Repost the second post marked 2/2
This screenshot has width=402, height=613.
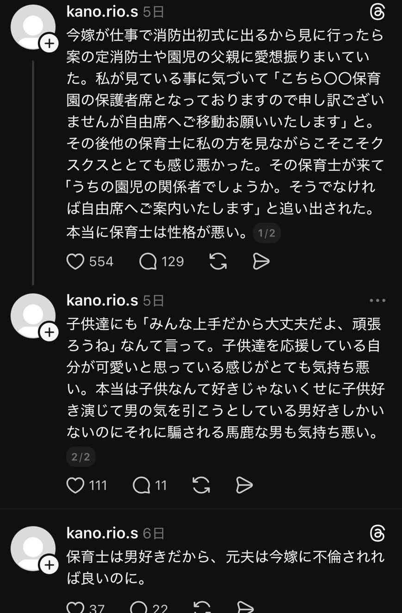coord(201,485)
